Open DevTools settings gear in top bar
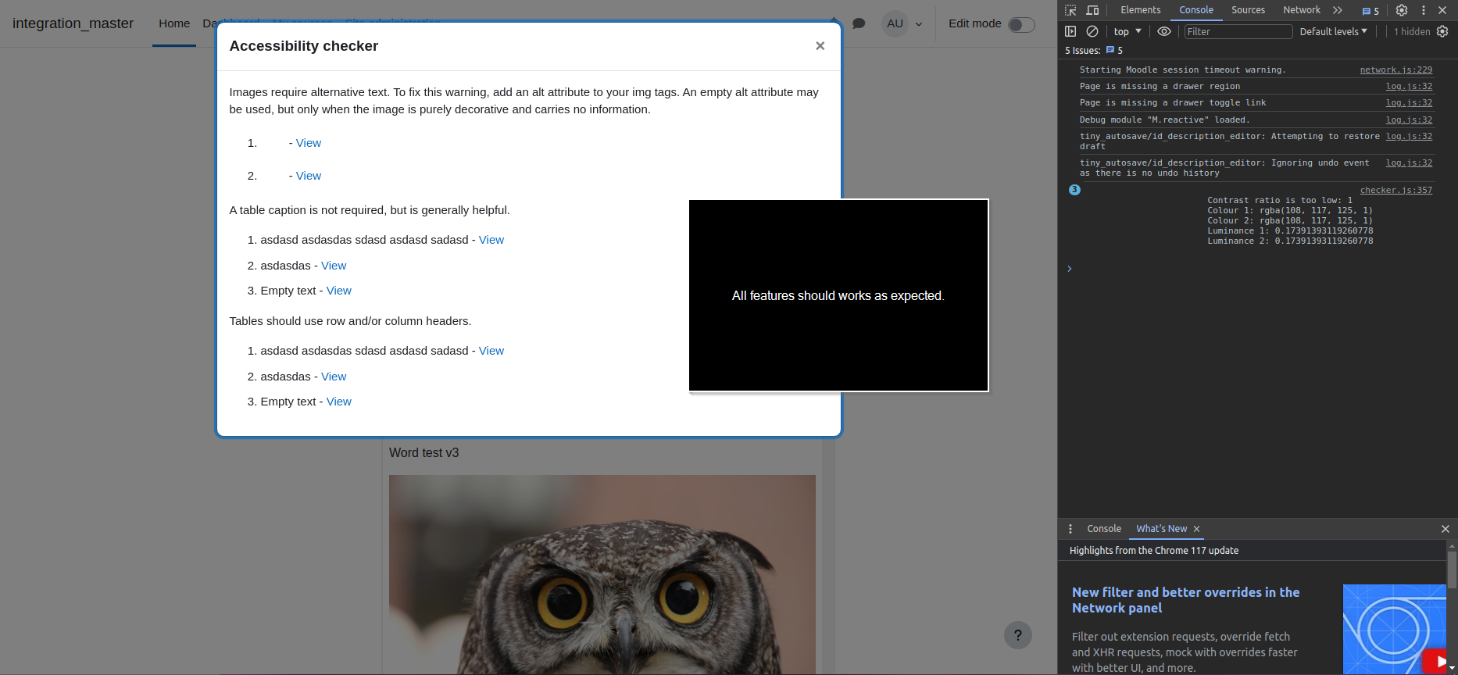This screenshot has height=675, width=1458. 1402,10
